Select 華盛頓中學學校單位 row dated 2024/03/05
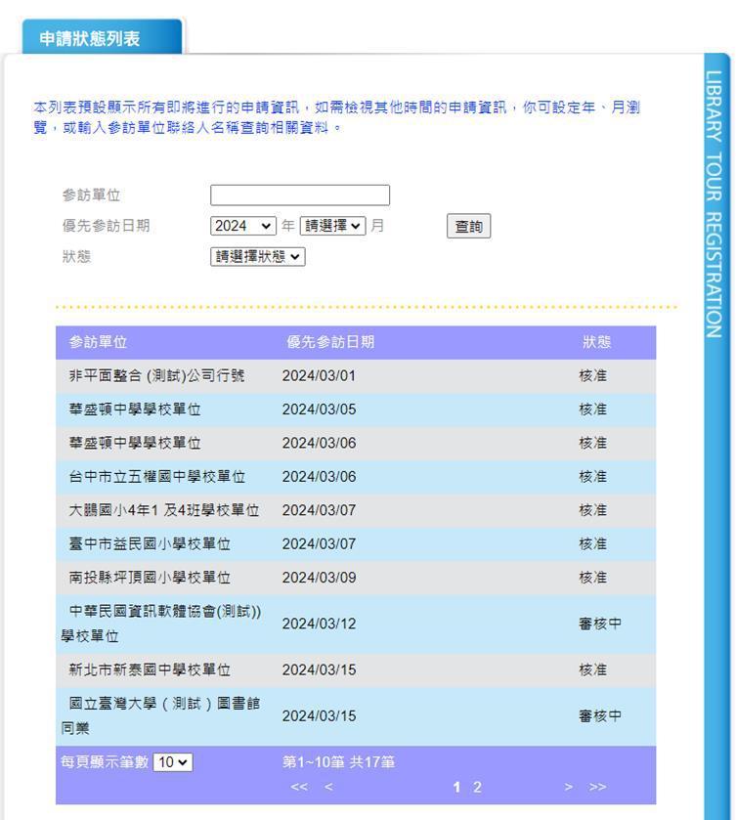 (356, 410)
